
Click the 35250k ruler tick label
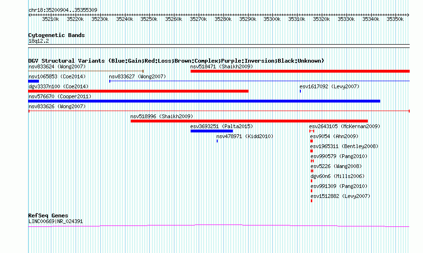(149, 19)
